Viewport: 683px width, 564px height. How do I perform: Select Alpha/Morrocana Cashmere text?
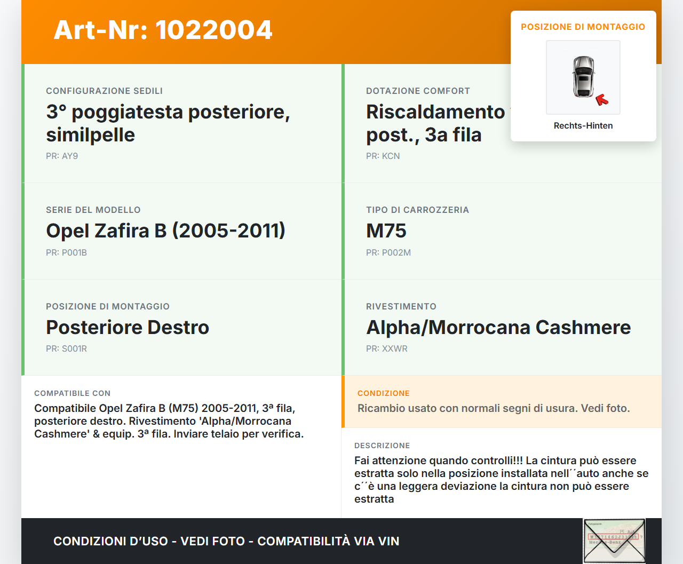pyautogui.click(x=498, y=327)
